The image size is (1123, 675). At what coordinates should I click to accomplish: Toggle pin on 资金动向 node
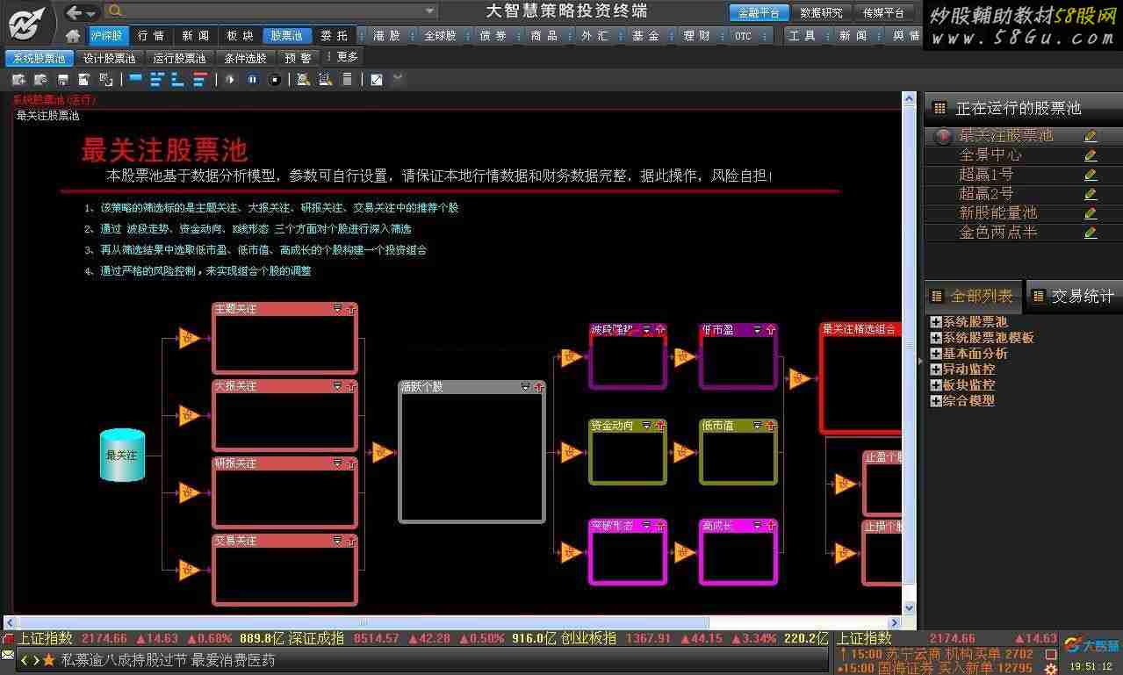coord(660,426)
